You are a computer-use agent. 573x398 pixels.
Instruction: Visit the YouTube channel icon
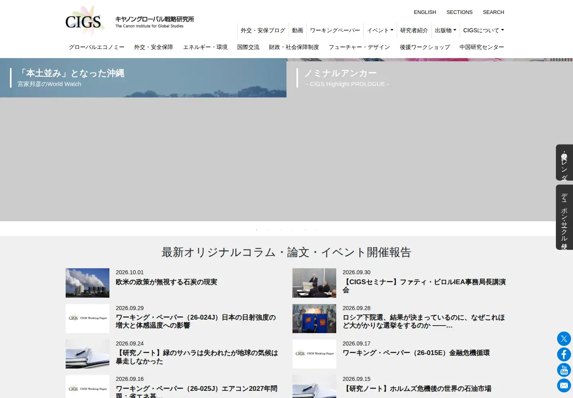click(564, 370)
